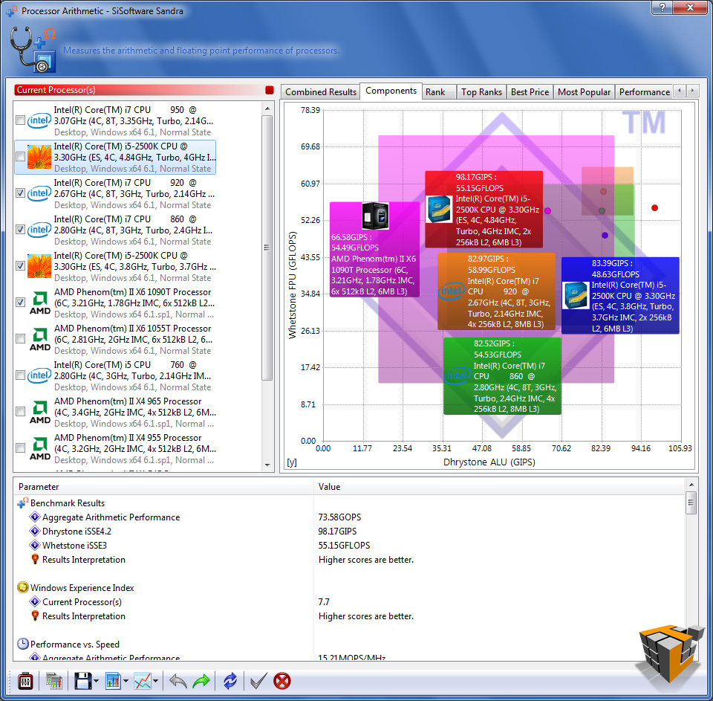Enable the Intel Core i7 950 checkbox
The image size is (713, 701).
point(21,120)
